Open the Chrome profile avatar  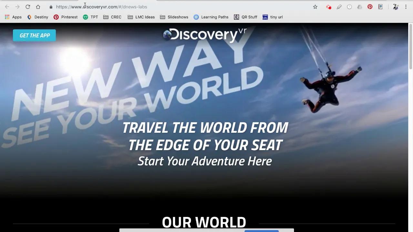396,7
